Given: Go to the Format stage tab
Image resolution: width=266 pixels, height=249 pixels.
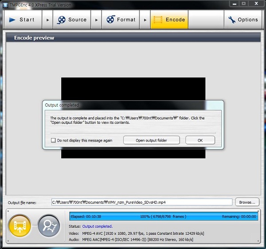Looking at the screenshot, I should tap(121, 20).
